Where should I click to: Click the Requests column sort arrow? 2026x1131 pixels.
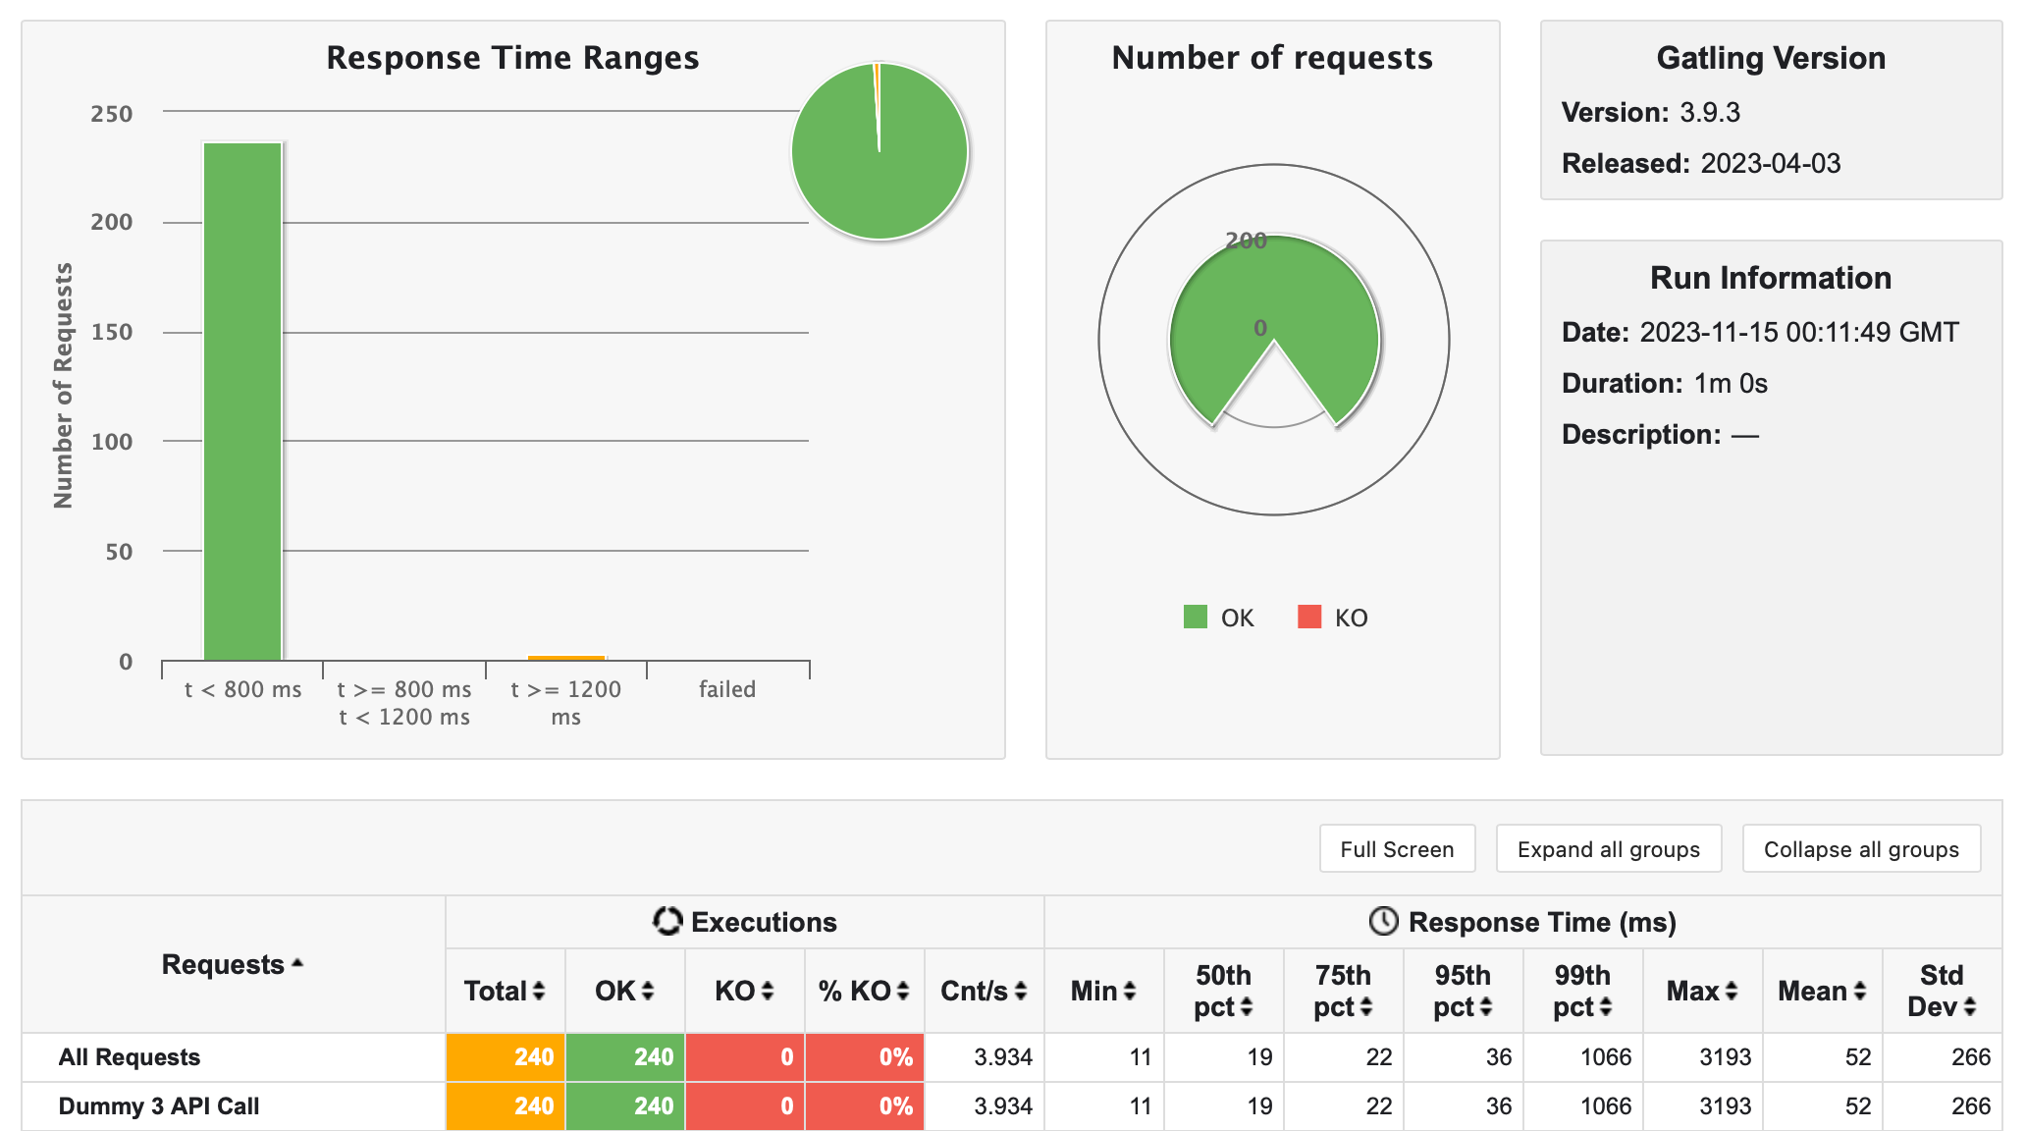click(x=297, y=964)
